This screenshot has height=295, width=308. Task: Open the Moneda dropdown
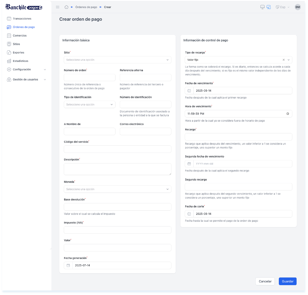pyautogui.click(x=118, y=189)
